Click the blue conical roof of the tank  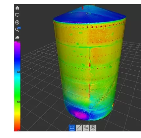[x=90, y=14]
